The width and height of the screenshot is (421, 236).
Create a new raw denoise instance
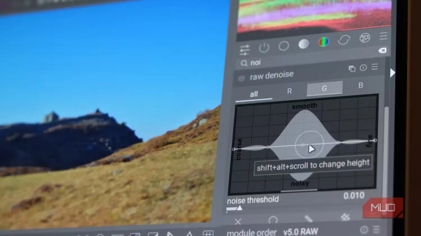(352, 69)
